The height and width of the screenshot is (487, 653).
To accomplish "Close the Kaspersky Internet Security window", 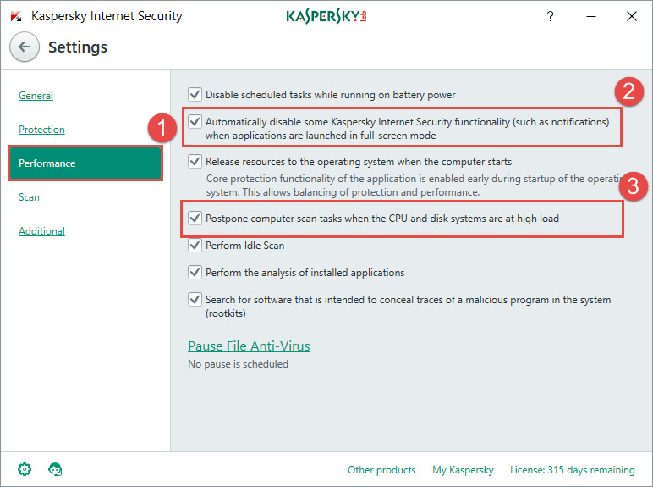I will click(x=631, y=16).
